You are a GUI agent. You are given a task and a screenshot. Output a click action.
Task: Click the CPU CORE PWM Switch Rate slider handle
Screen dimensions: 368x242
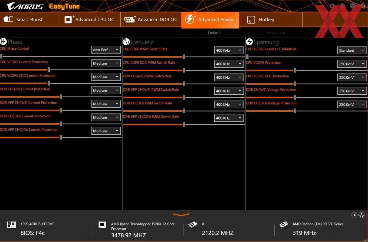[184, 57]
